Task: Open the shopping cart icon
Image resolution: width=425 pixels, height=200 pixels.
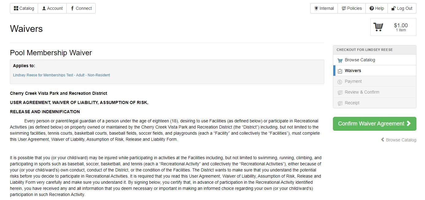Action: point(378,27)
